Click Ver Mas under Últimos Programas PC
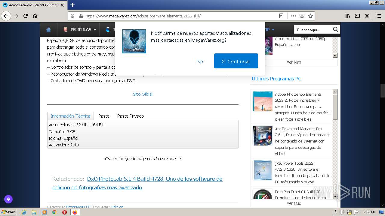This screenshot has height=216, width=385. tap(294, 203)
